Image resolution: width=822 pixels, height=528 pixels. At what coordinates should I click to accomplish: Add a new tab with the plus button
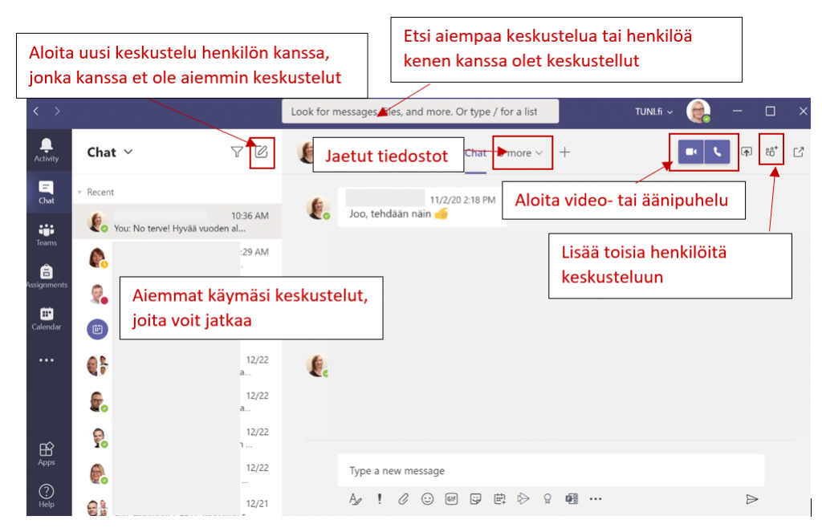pyautogui.click(x=564, y=152)
